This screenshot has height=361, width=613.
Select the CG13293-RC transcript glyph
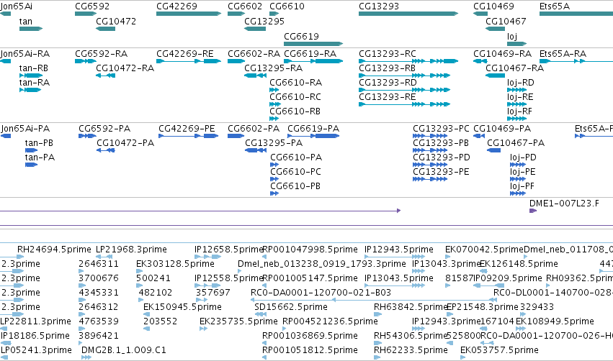(x=408, y=61)
